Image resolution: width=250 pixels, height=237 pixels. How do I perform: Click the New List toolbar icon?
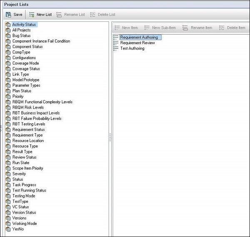(32, 14)
